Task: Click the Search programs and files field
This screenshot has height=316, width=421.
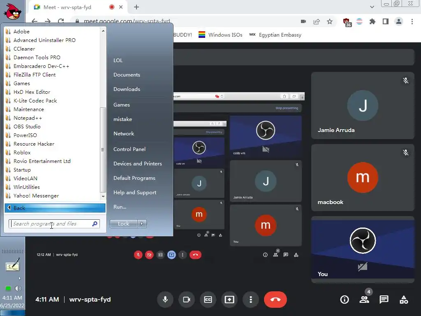Action: [x=54, y=224]
